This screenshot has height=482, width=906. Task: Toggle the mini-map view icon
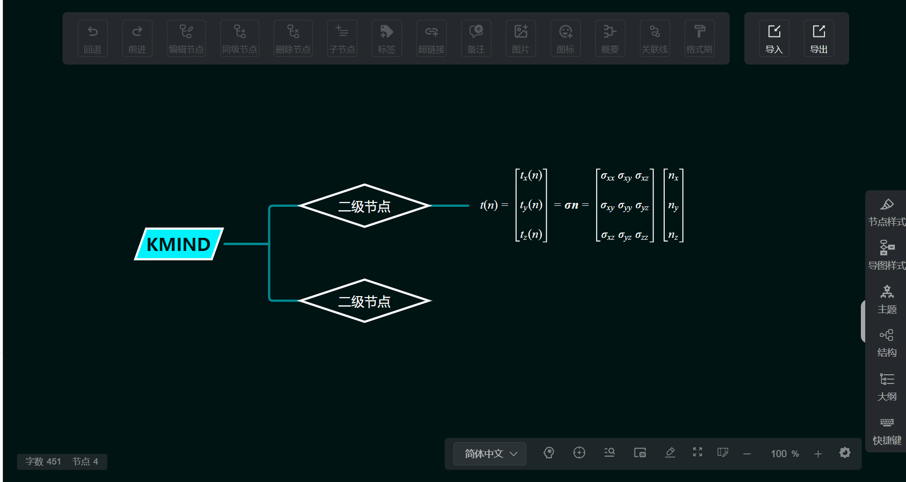pyautogui.click(x=640, y=453)
